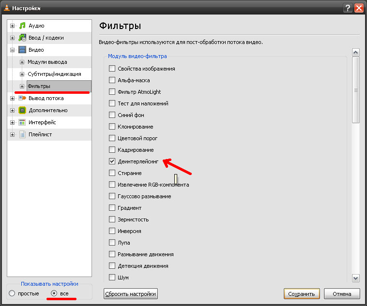Click the Интерфейс icon in tree

click(22, 122)
